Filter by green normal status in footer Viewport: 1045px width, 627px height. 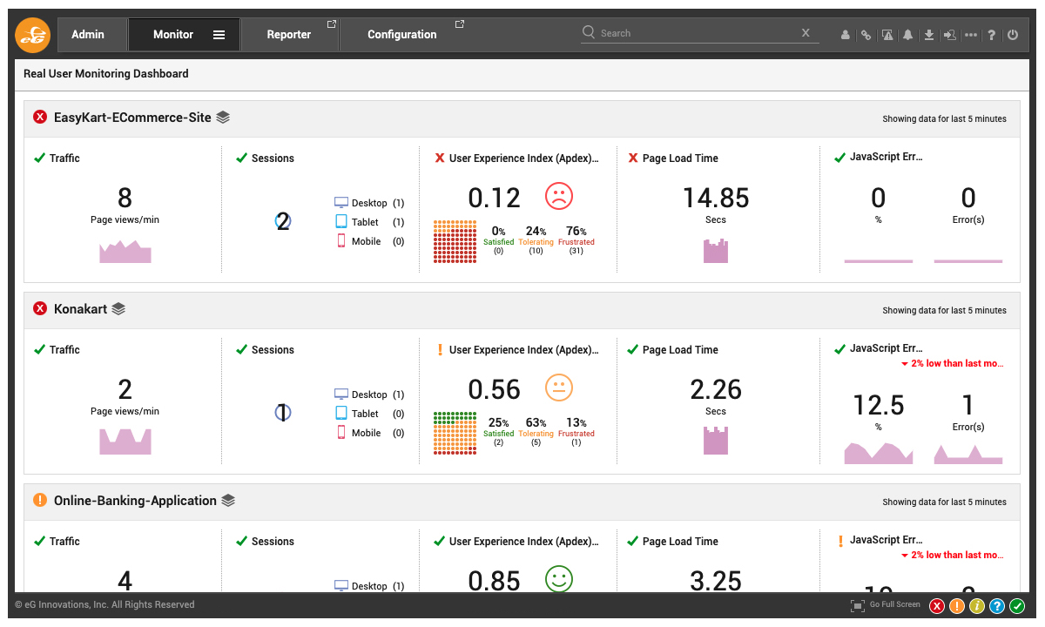[1017, 606]
